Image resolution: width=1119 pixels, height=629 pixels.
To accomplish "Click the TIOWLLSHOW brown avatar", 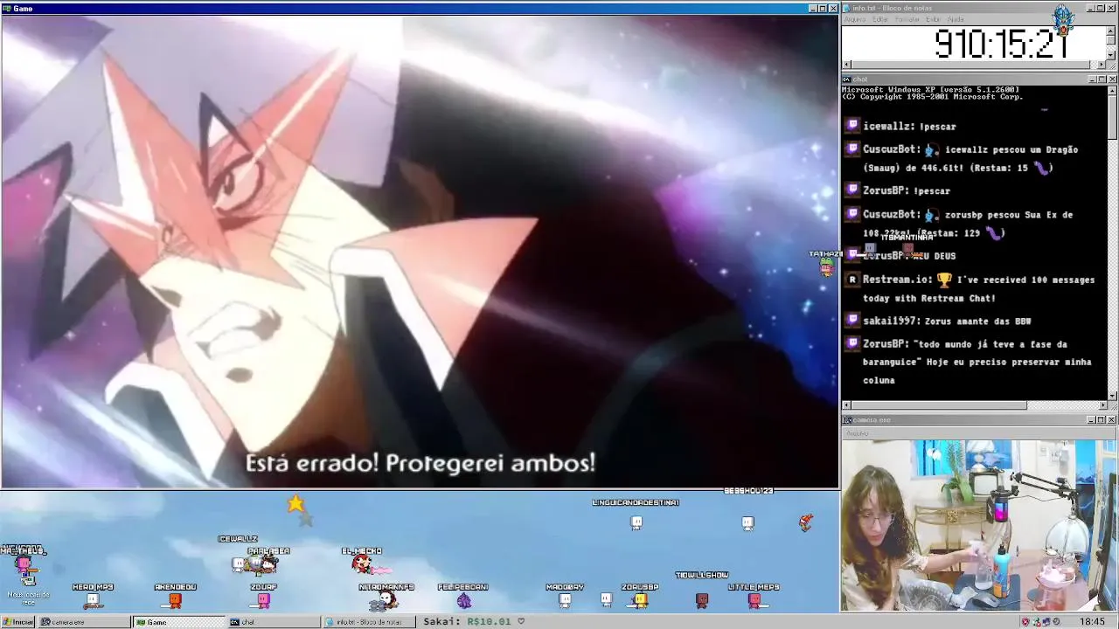I will (x=701, y=600).
